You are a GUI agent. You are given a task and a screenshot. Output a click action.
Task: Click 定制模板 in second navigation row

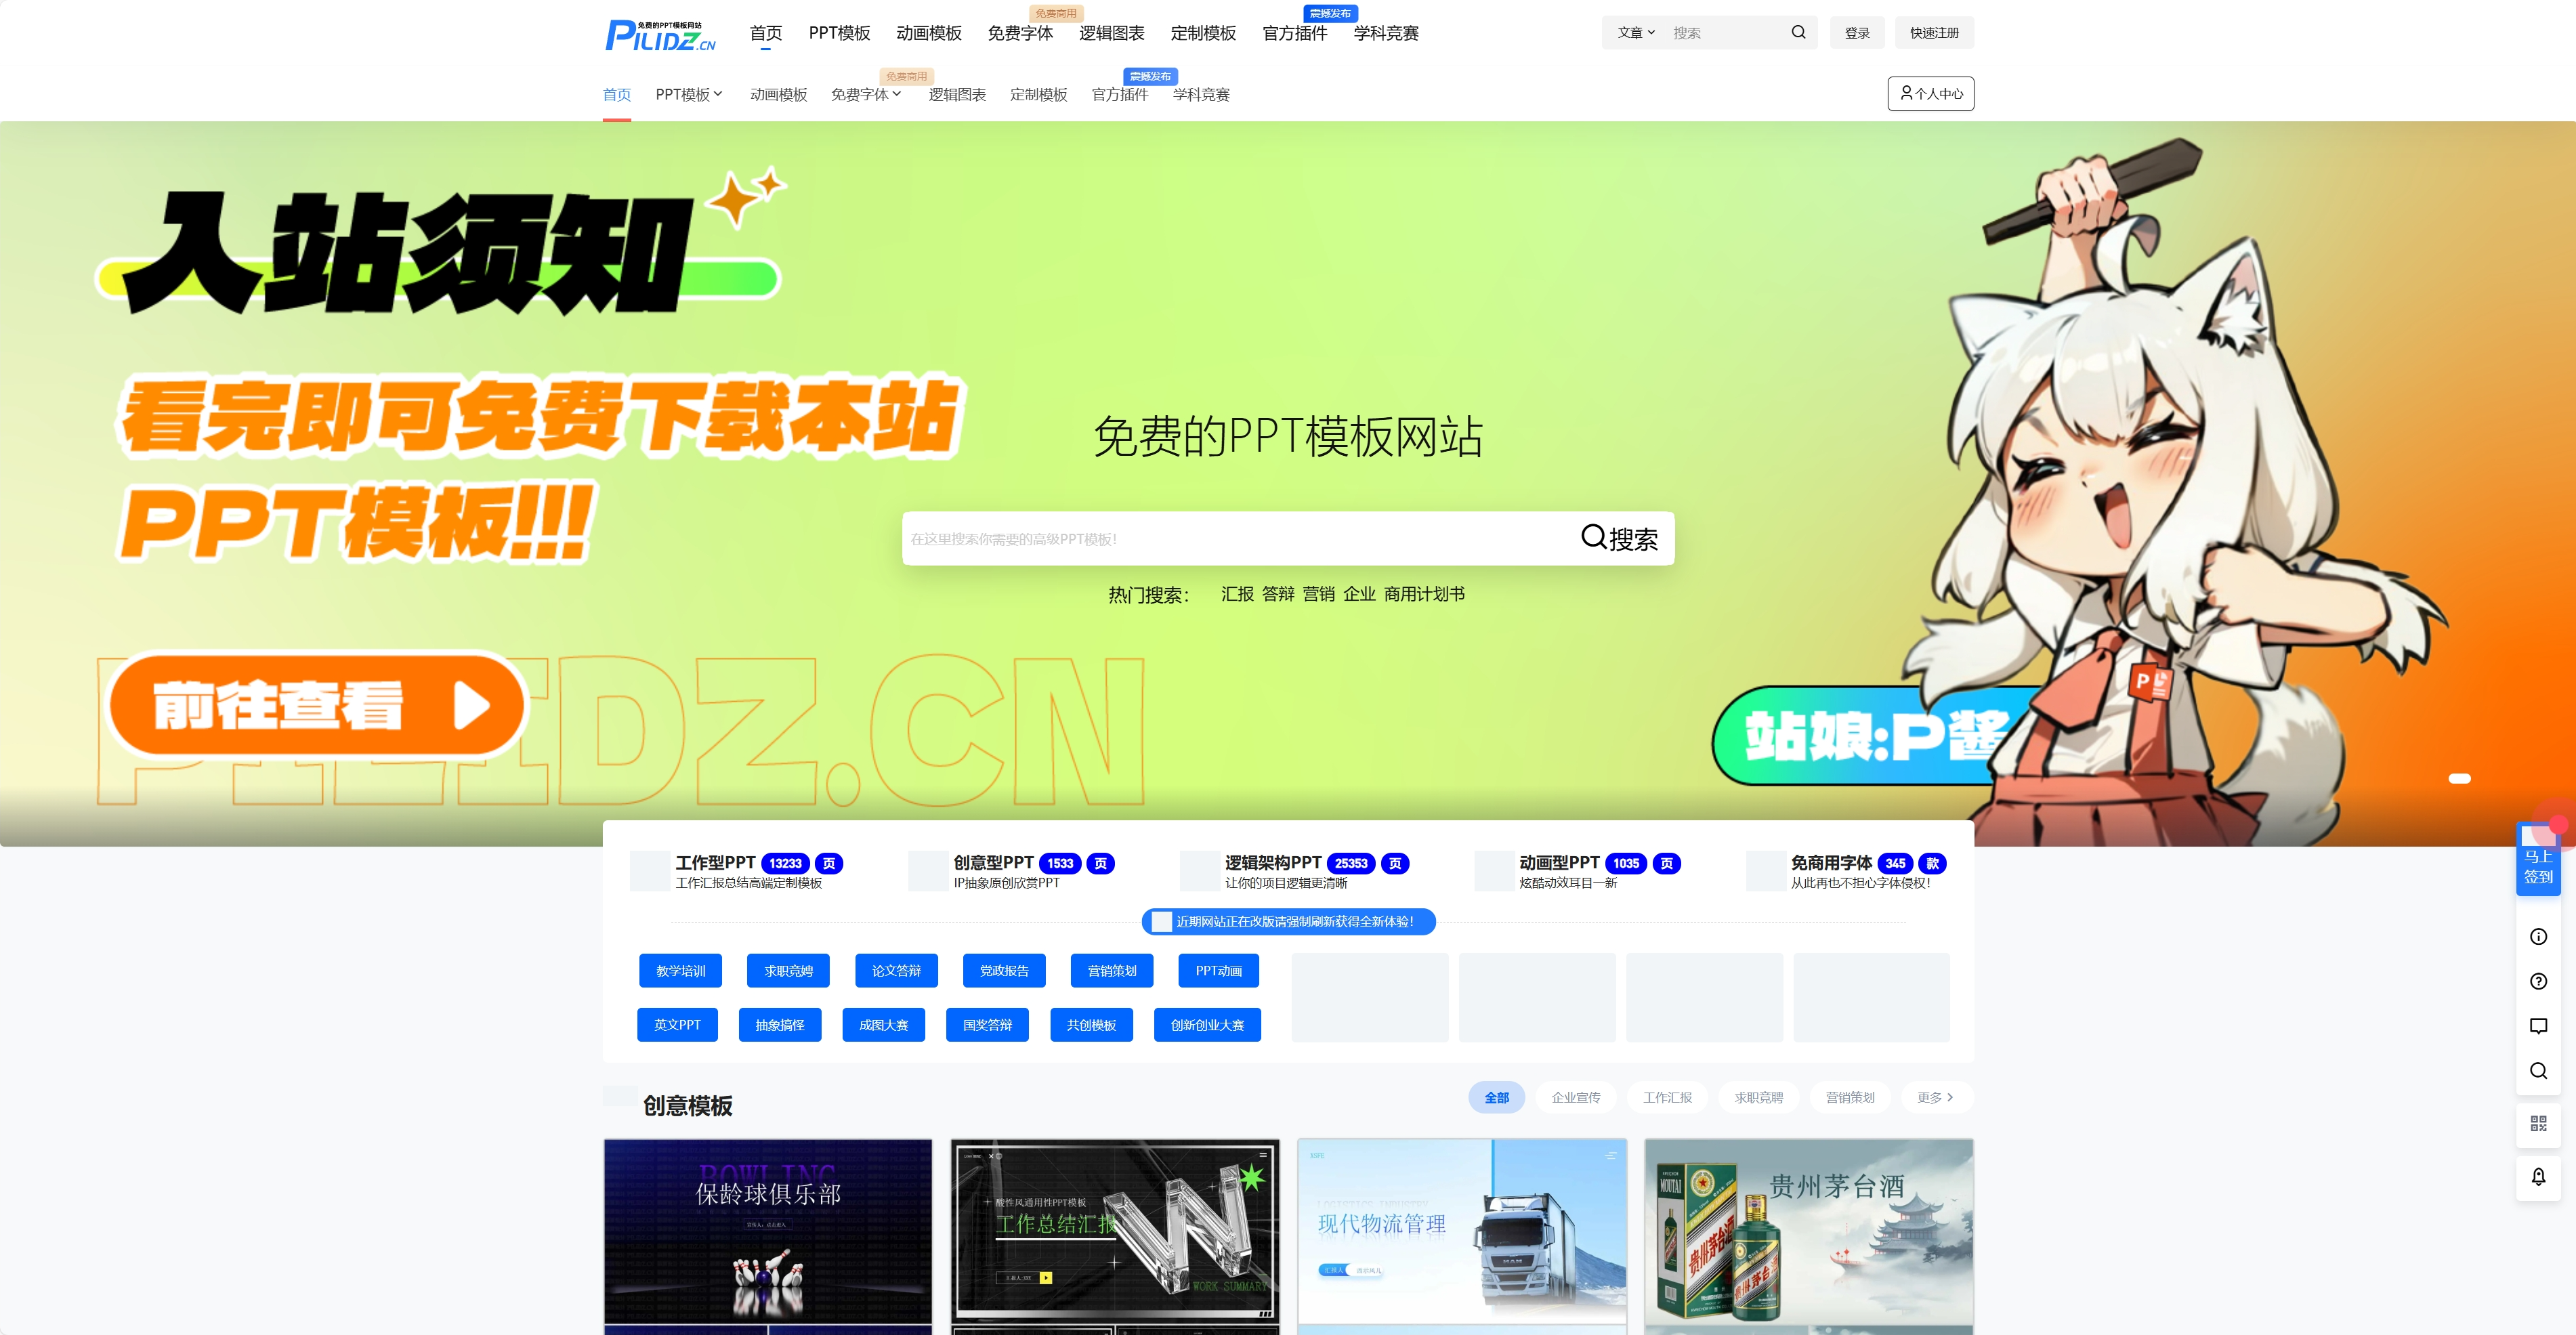click(x=1039, y=94)
